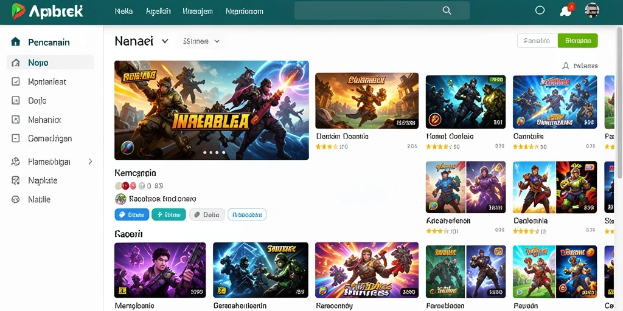Click the grey icon on Dafia button

click(197, 214)
